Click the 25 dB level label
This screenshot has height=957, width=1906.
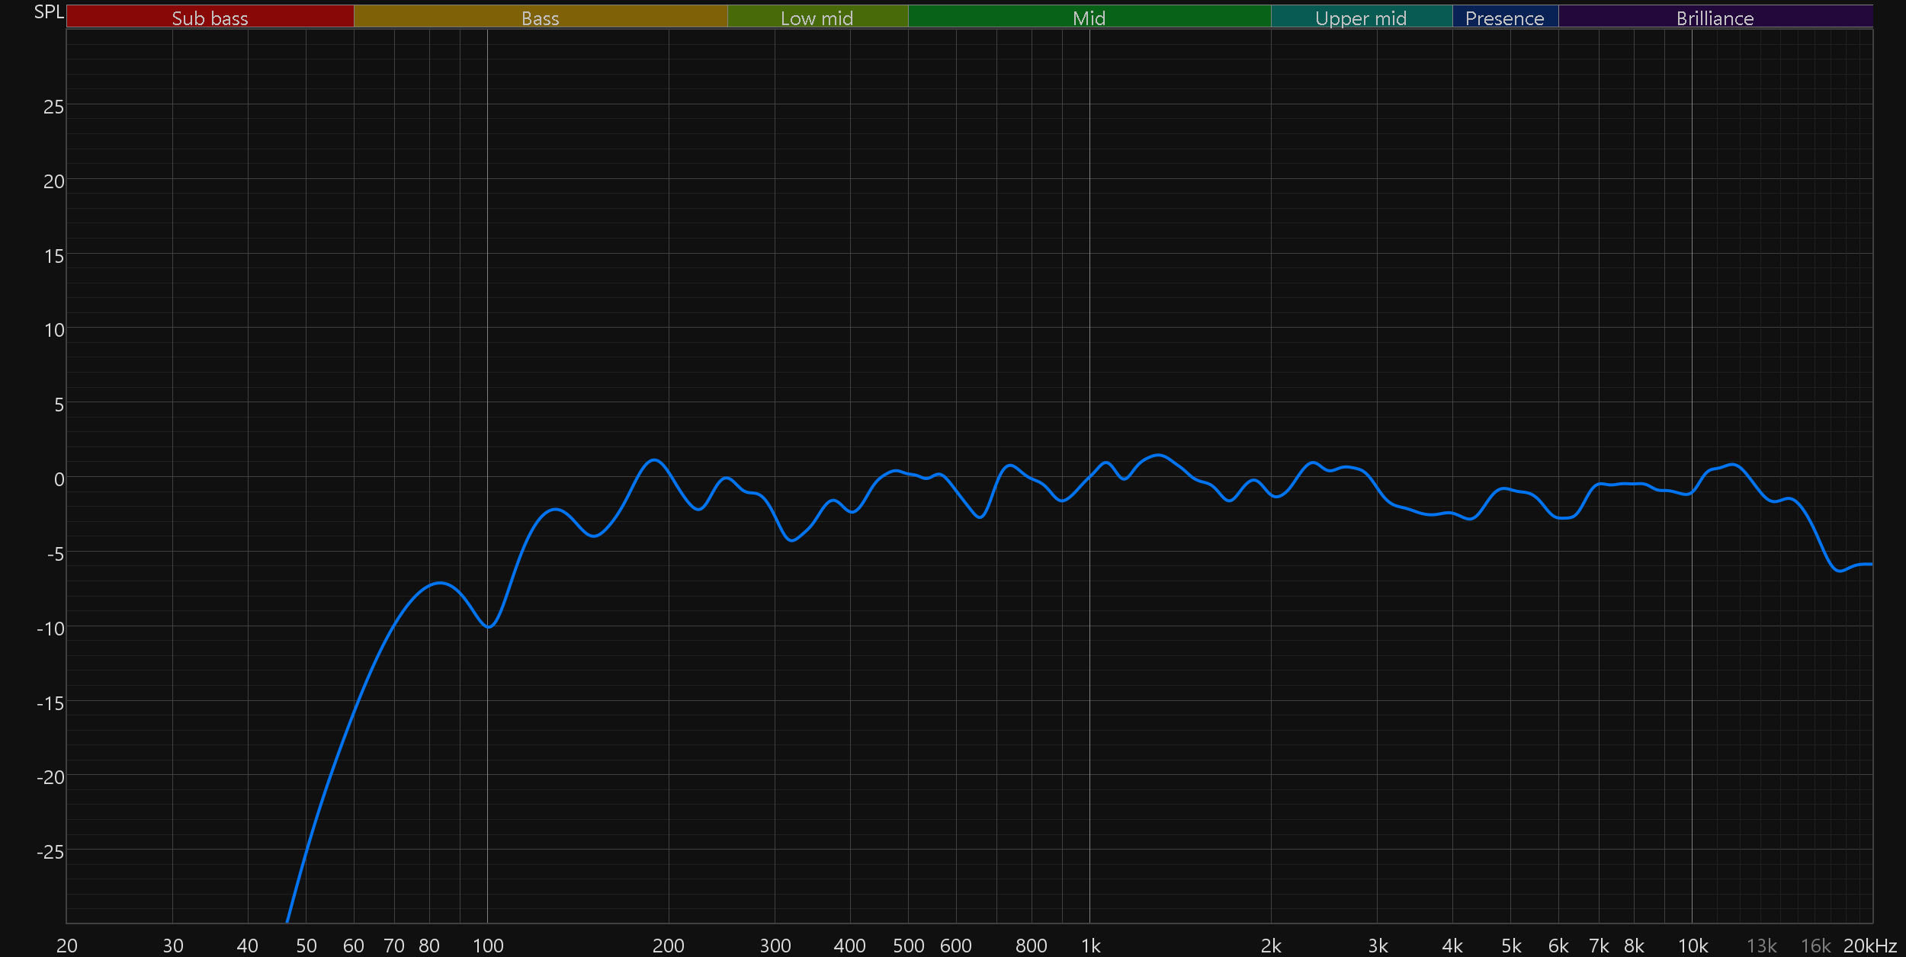[53, 107]
